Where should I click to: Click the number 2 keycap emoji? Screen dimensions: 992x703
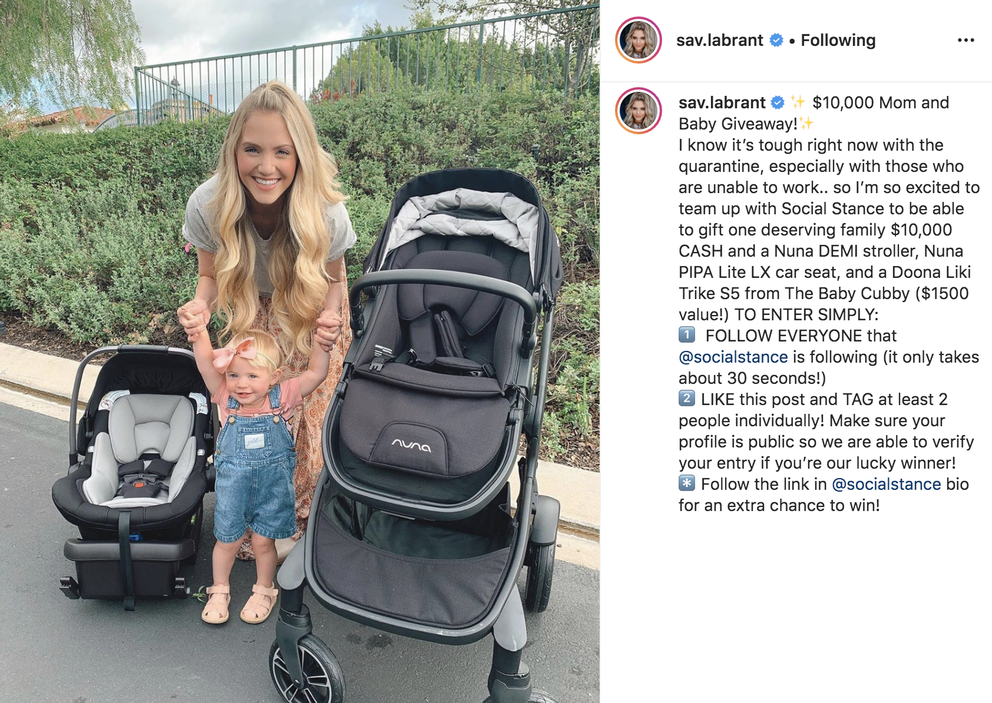[687, 399]
